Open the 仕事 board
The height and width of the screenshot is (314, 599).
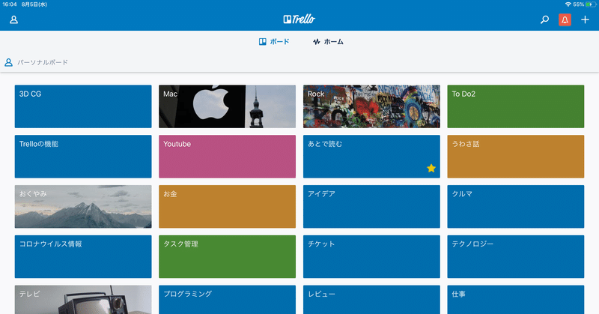tap(516, 300)
